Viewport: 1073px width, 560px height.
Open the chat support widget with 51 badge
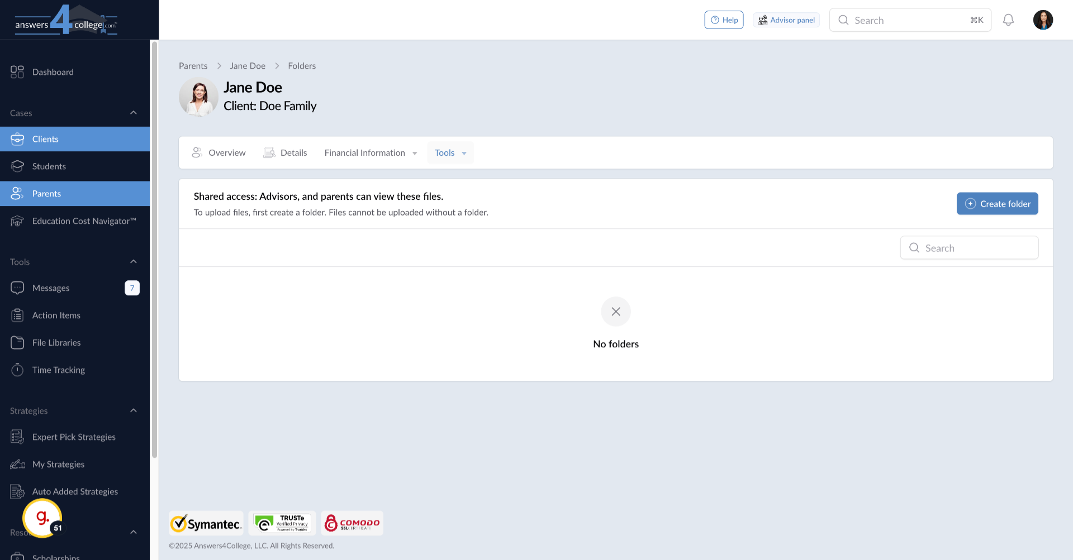pos(41,518)
